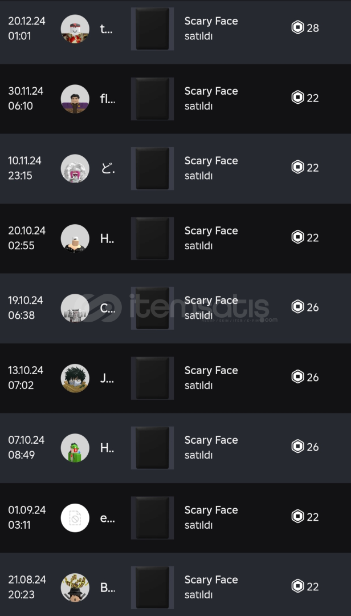
Task: Select the 19.10.24 06:38 transaction date
Action: coord(26,307)
